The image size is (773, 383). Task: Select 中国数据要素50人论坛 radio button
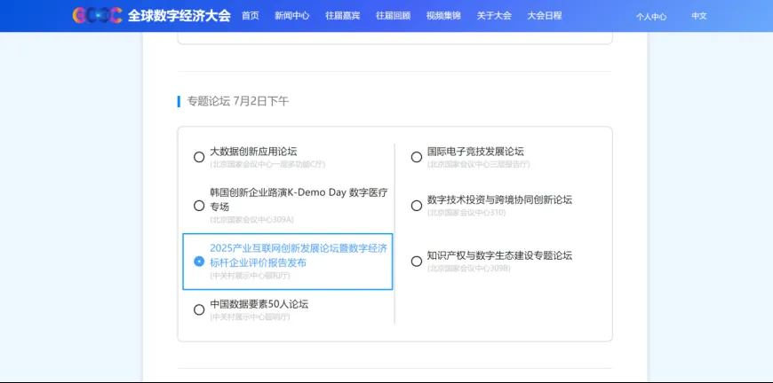[199, 309]
